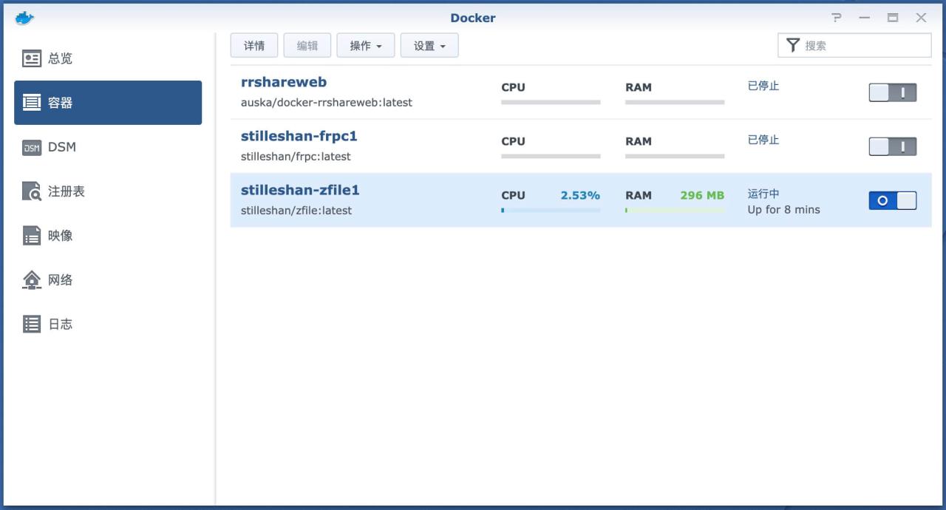
Task: Click the Docker whale icon in titlebar
Action: 24,17
